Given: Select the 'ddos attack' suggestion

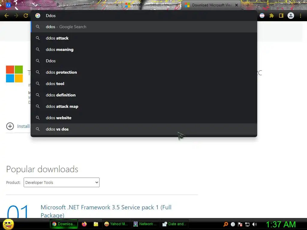Looking at the screenshot, I should coord(144,38).
